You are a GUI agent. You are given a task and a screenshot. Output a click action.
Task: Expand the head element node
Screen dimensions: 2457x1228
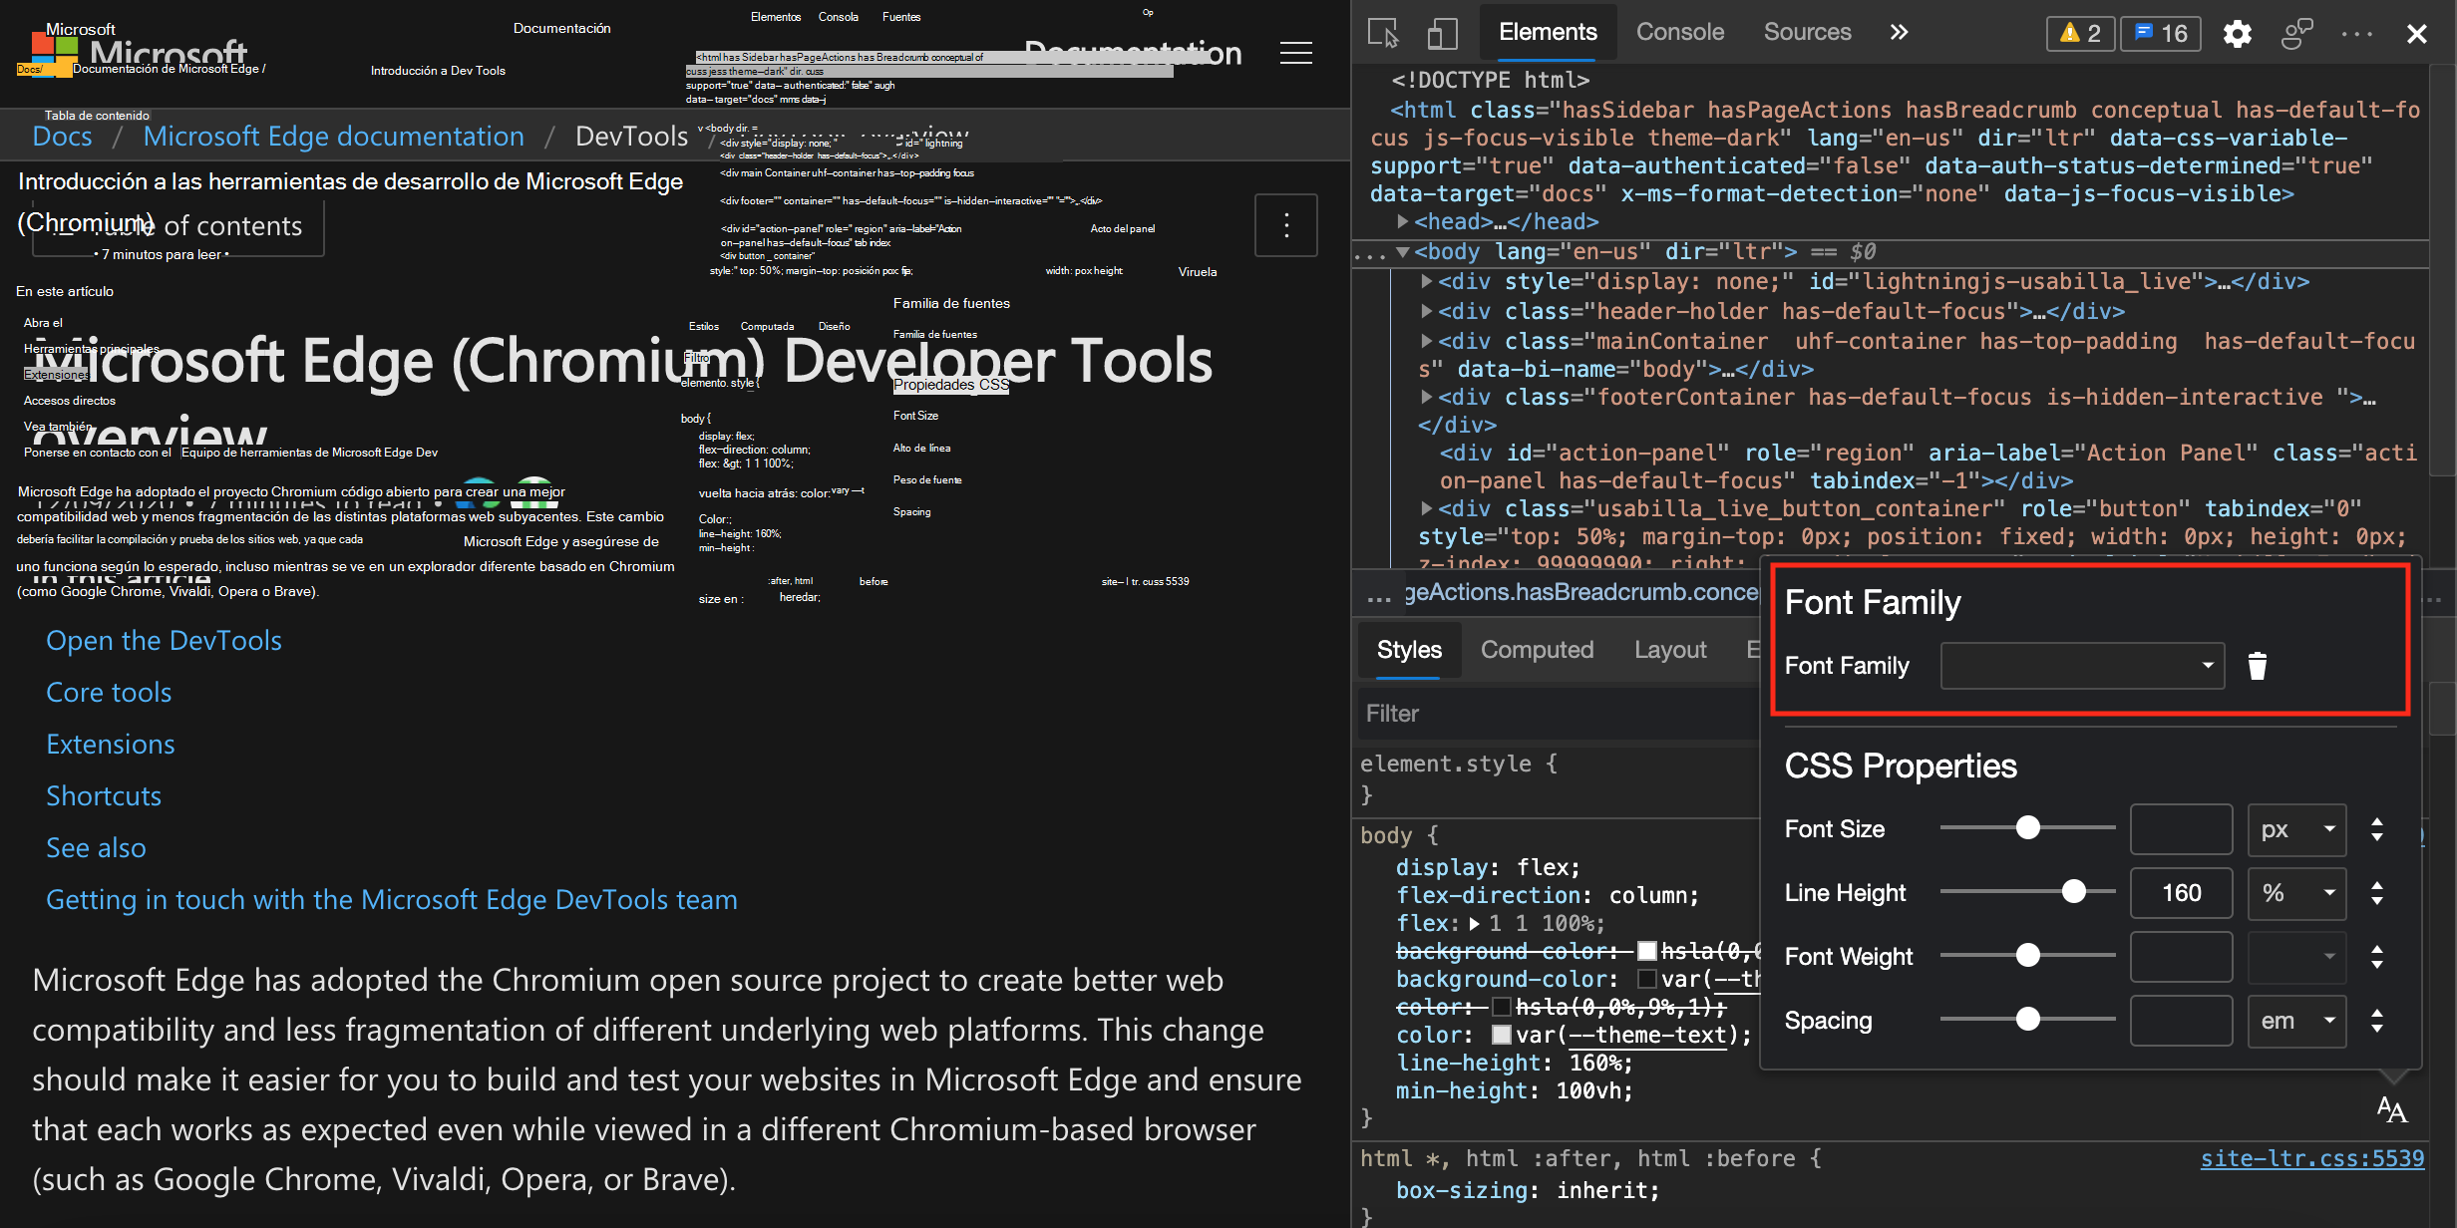(1403, 221)
